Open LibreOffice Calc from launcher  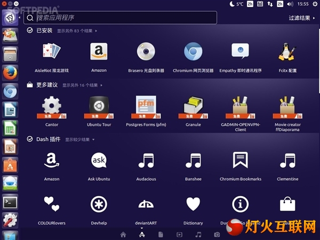10,128
